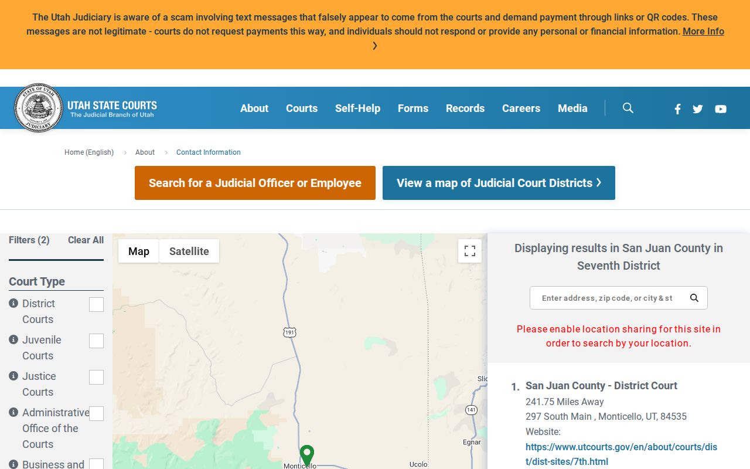Open the Seventh District court website link
The width and height of the screenshot is (750, 469).
(x=621, y=454)
